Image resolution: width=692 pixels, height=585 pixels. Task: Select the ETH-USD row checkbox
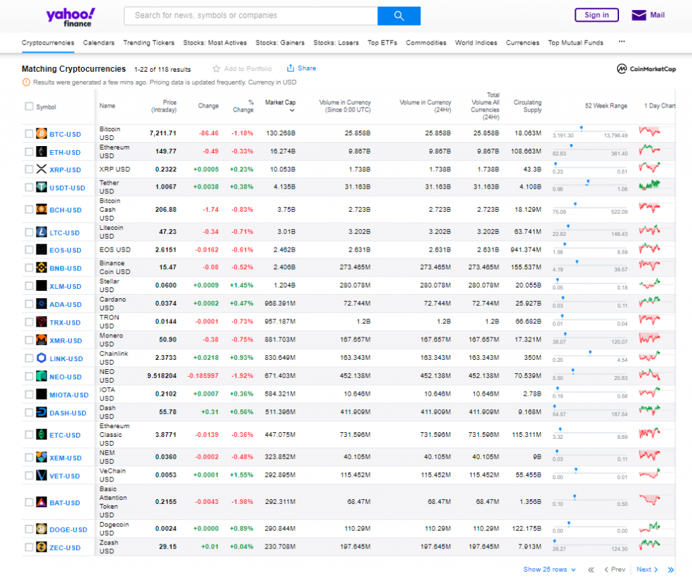29,152
